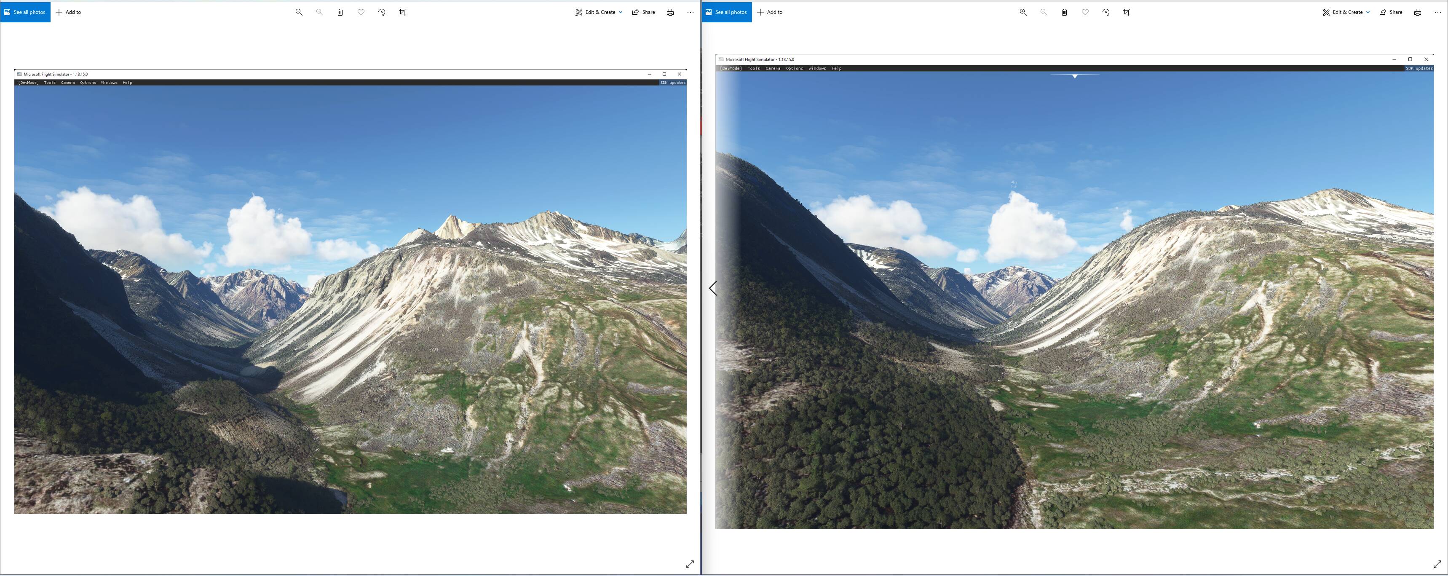Rotate photo icon in left window
1448x576 pixels.
click(382, 12)
